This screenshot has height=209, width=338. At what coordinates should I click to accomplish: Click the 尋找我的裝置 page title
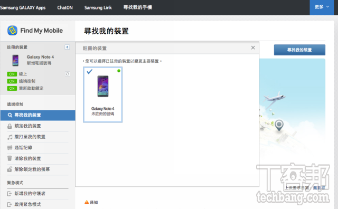[x=106, y=31]
